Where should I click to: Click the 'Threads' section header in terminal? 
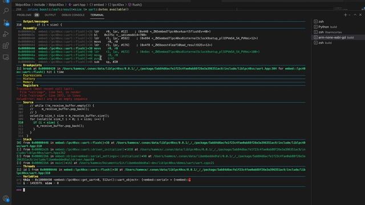coord(29,166)
